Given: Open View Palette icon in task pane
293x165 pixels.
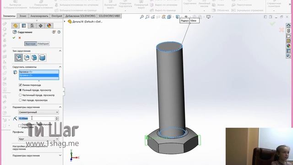Looking at the screenshot, I should [288, 41].
